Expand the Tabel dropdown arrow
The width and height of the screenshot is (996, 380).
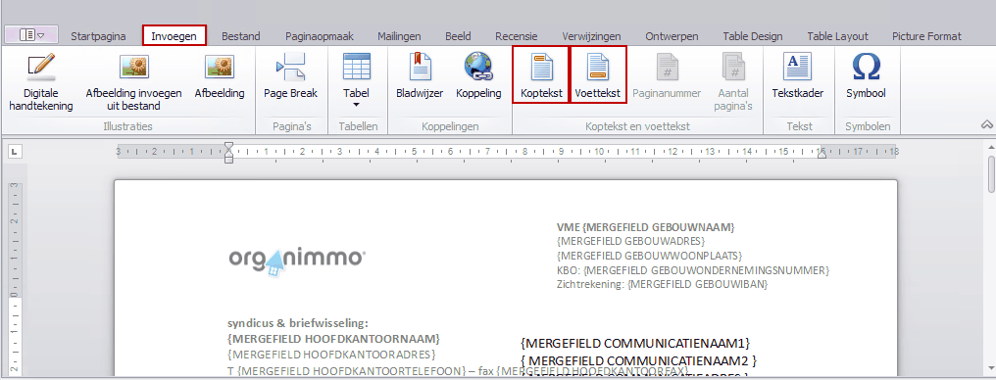click(x=356, y=105)
